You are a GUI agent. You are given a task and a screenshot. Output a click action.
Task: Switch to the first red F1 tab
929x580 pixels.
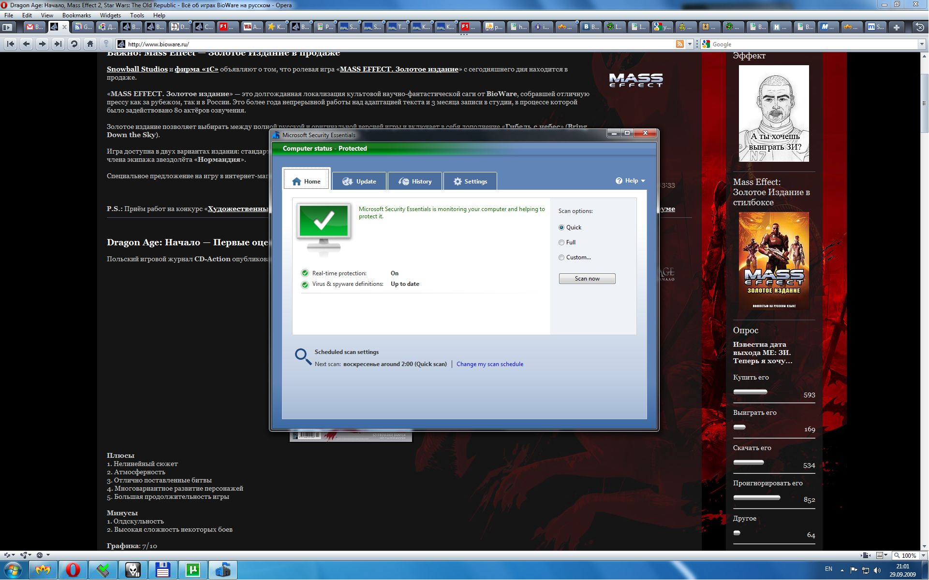coord(227,27)
